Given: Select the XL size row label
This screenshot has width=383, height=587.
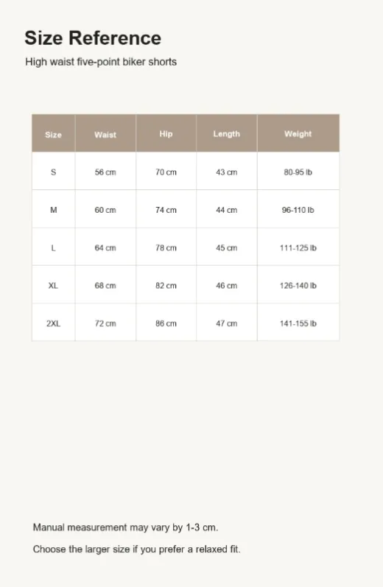Looking at the screenshot, I should coord(53,286).
